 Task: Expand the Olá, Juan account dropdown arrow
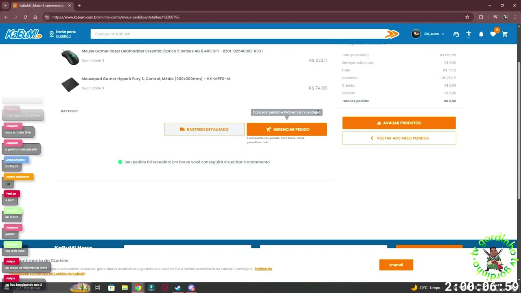point(443,34)
